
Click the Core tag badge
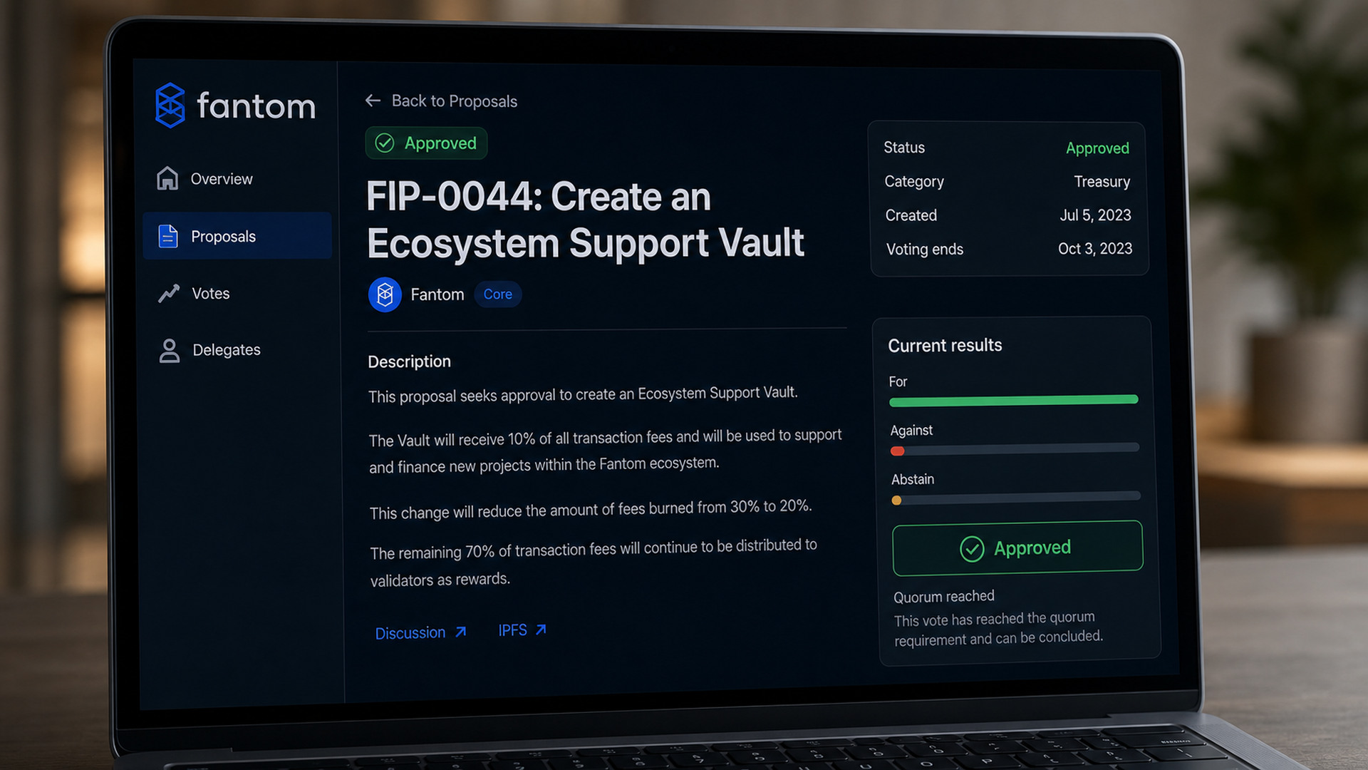(x=497, y=294)
